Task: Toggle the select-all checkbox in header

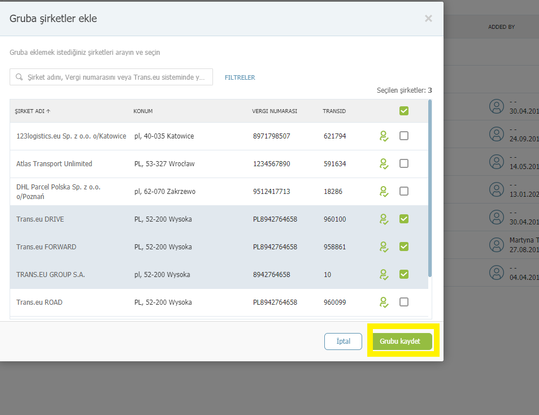Action: [x=404, y=111]
